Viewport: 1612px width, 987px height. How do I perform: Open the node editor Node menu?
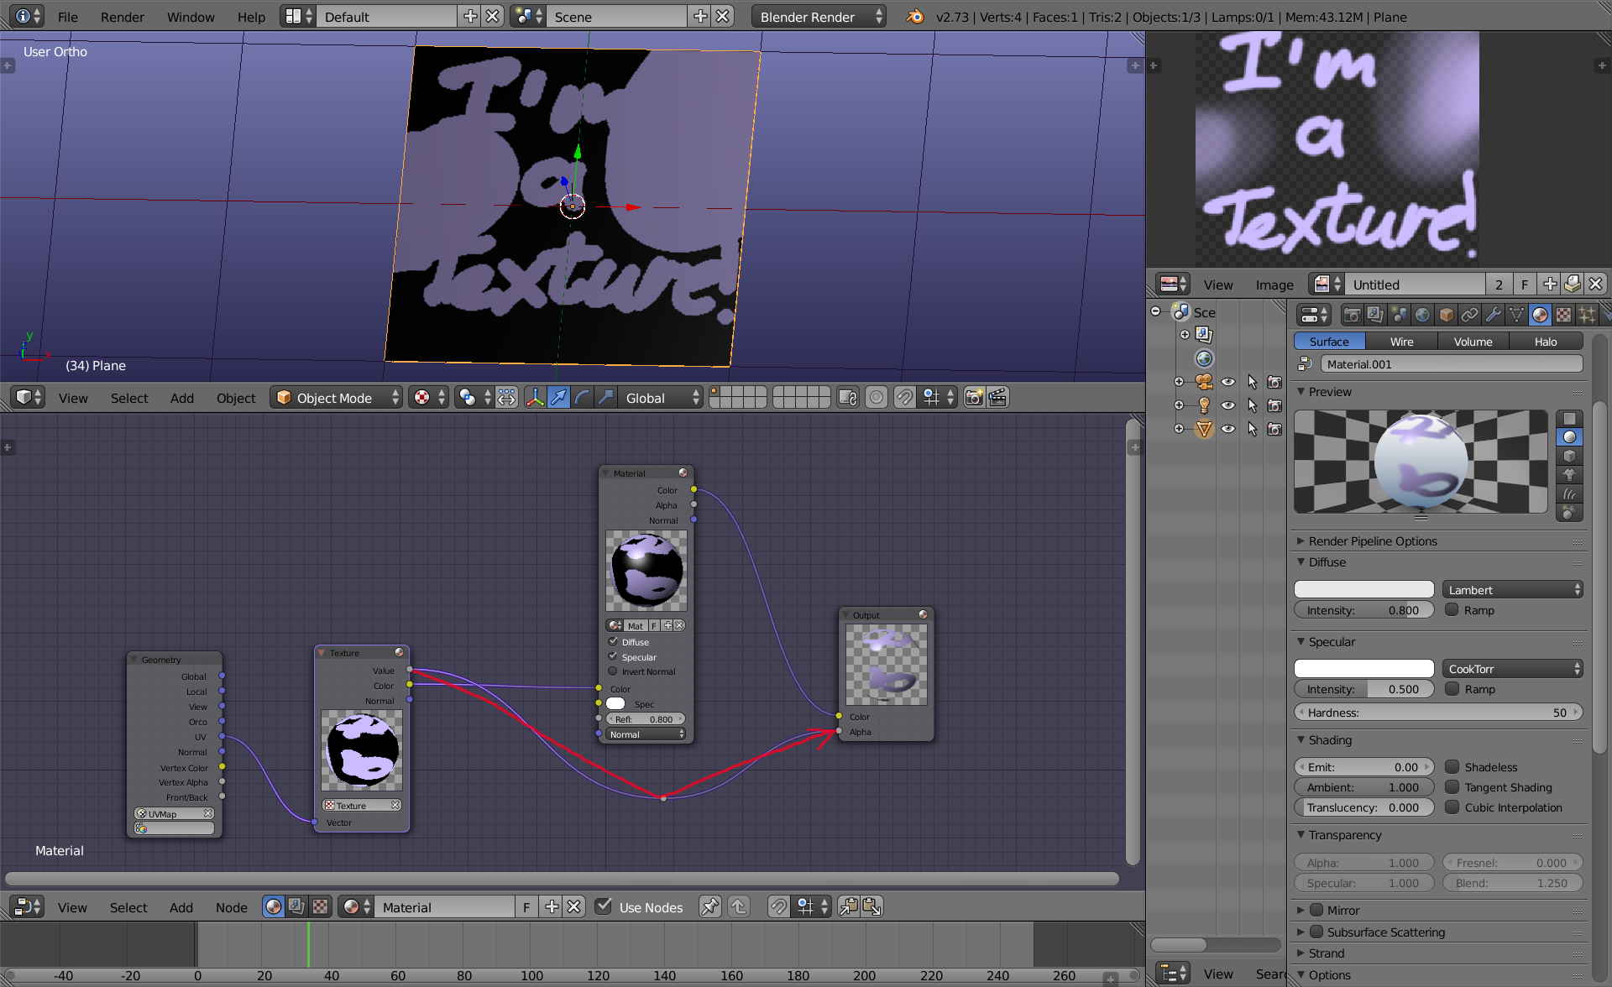(231, 907)
